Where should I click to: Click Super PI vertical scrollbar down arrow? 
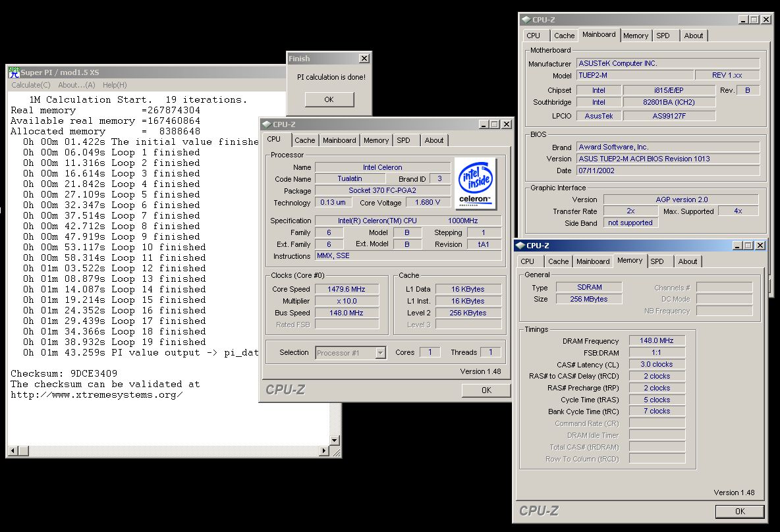pyautogui.click(x=335, y=440)
